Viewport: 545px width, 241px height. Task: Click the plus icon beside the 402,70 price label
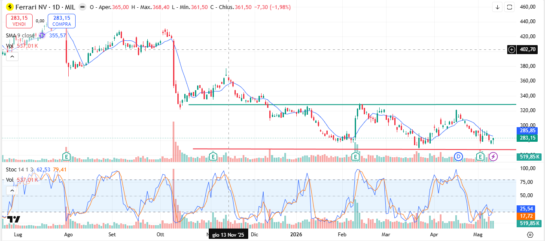coord(512,49)
